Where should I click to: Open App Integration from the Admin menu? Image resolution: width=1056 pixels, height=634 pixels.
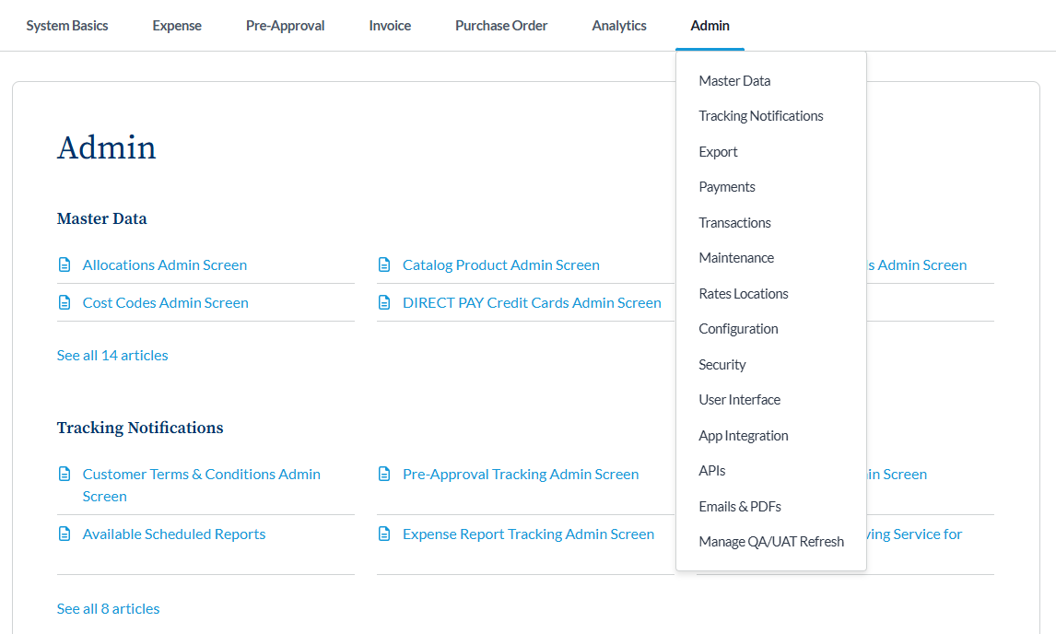click(744, 436)
